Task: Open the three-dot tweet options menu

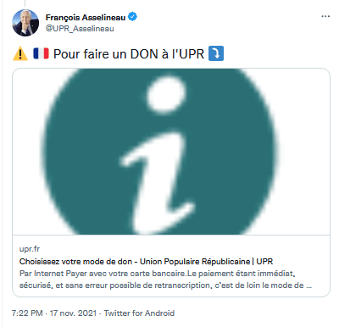Action: (325, 16)
